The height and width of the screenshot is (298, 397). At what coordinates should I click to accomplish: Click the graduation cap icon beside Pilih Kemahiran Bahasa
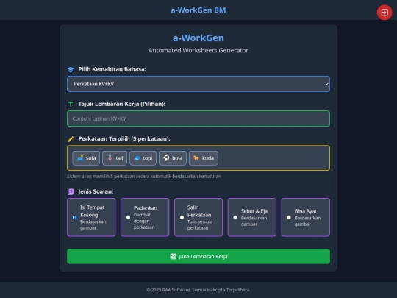click(71, 69)
